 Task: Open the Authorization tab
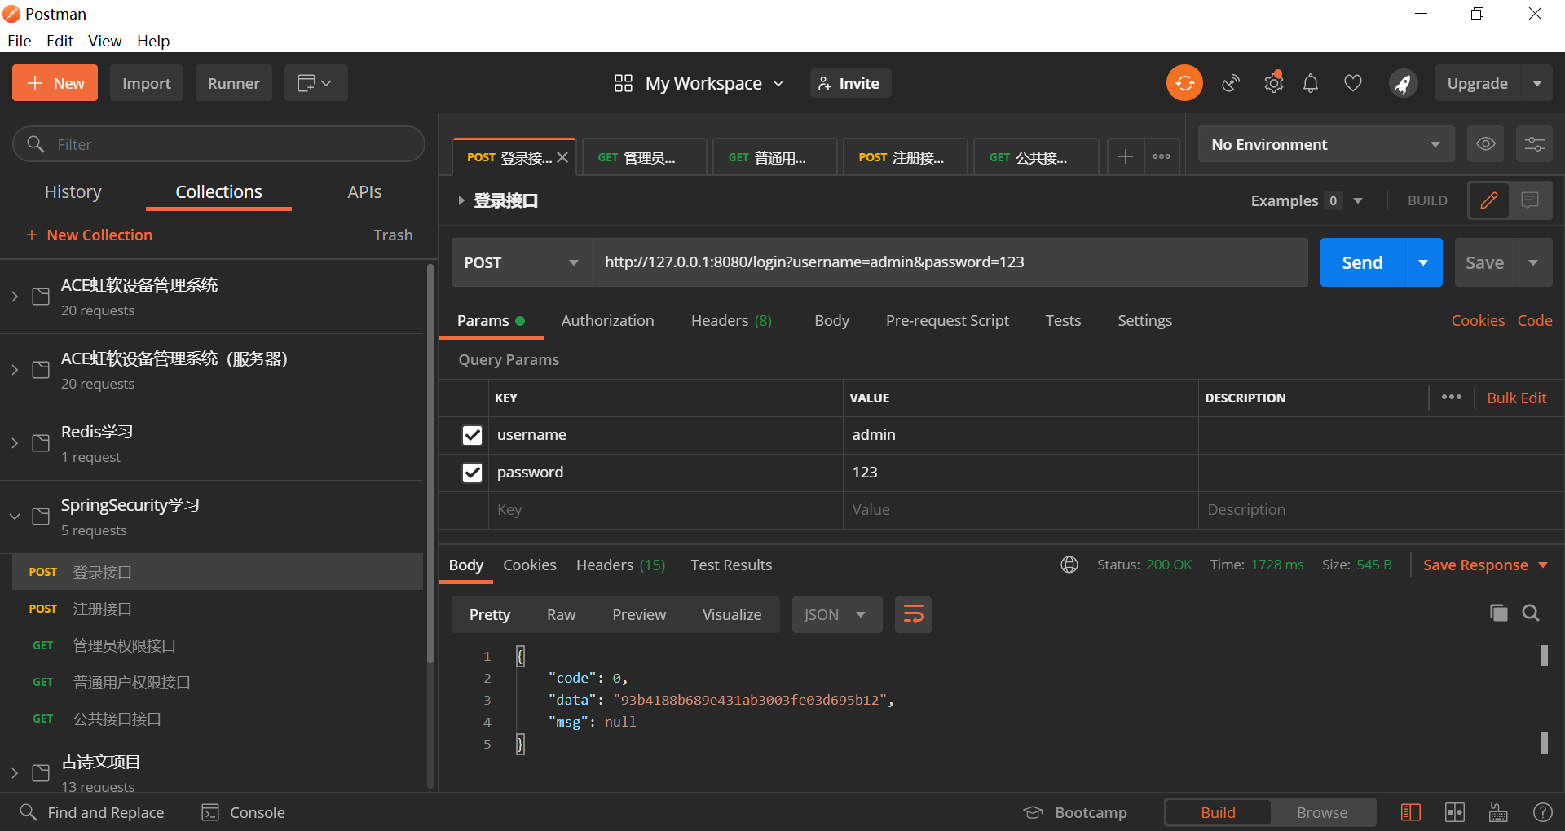tap(607, 320)
